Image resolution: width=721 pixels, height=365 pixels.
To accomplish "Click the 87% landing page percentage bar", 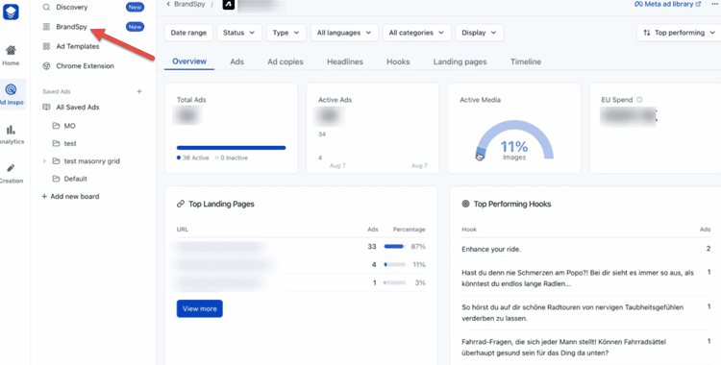I will click(394, 247).
